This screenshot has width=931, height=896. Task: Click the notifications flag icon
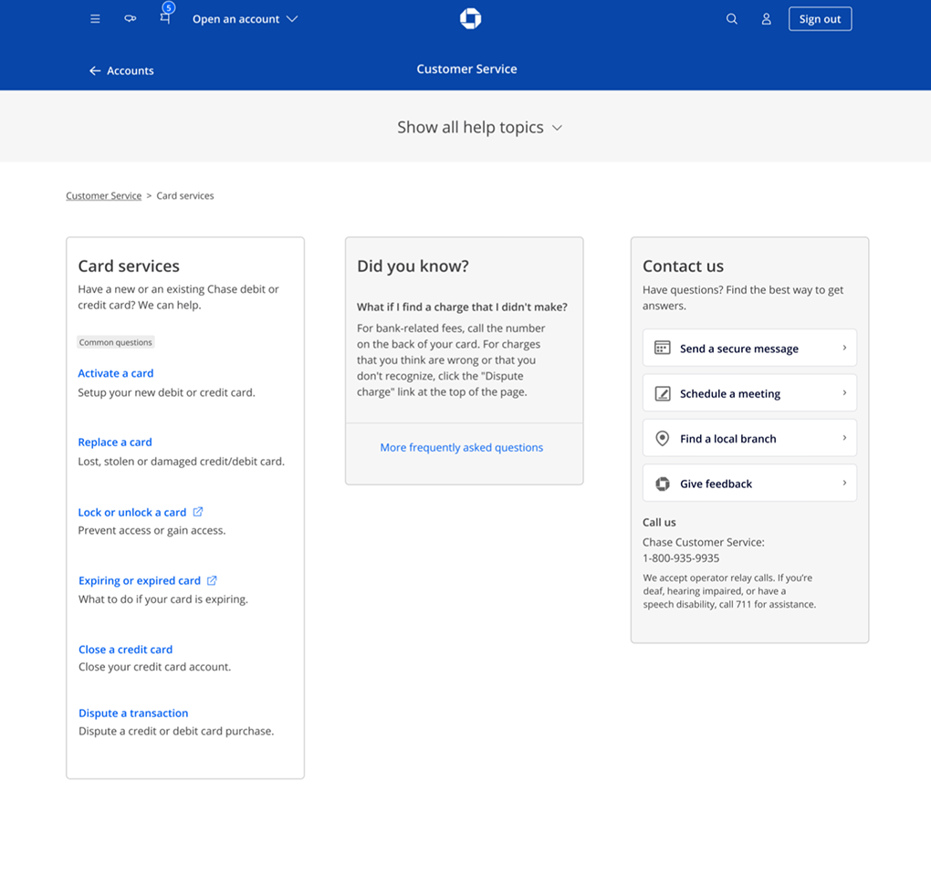(x=165, y=18)
